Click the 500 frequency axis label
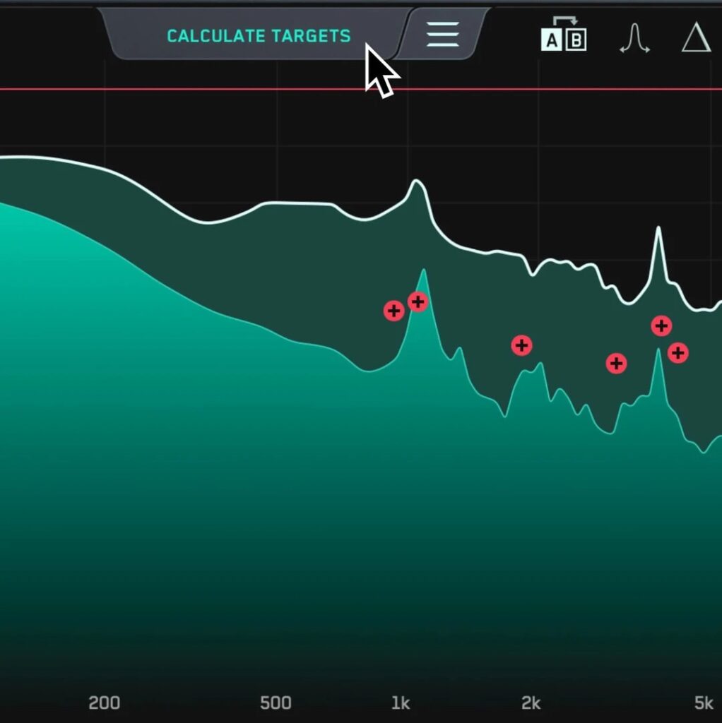The height and width of the screenshot is (723, 722). [x=276, y=703]
